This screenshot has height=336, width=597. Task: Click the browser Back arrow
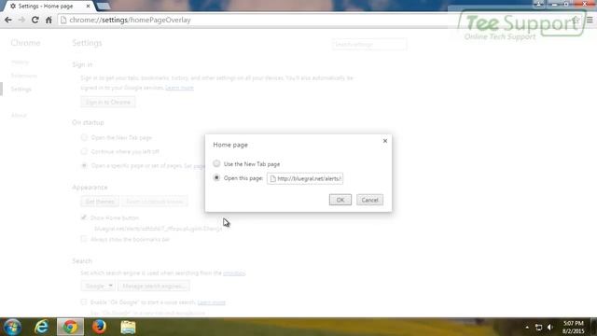click(x=8, y=20)
